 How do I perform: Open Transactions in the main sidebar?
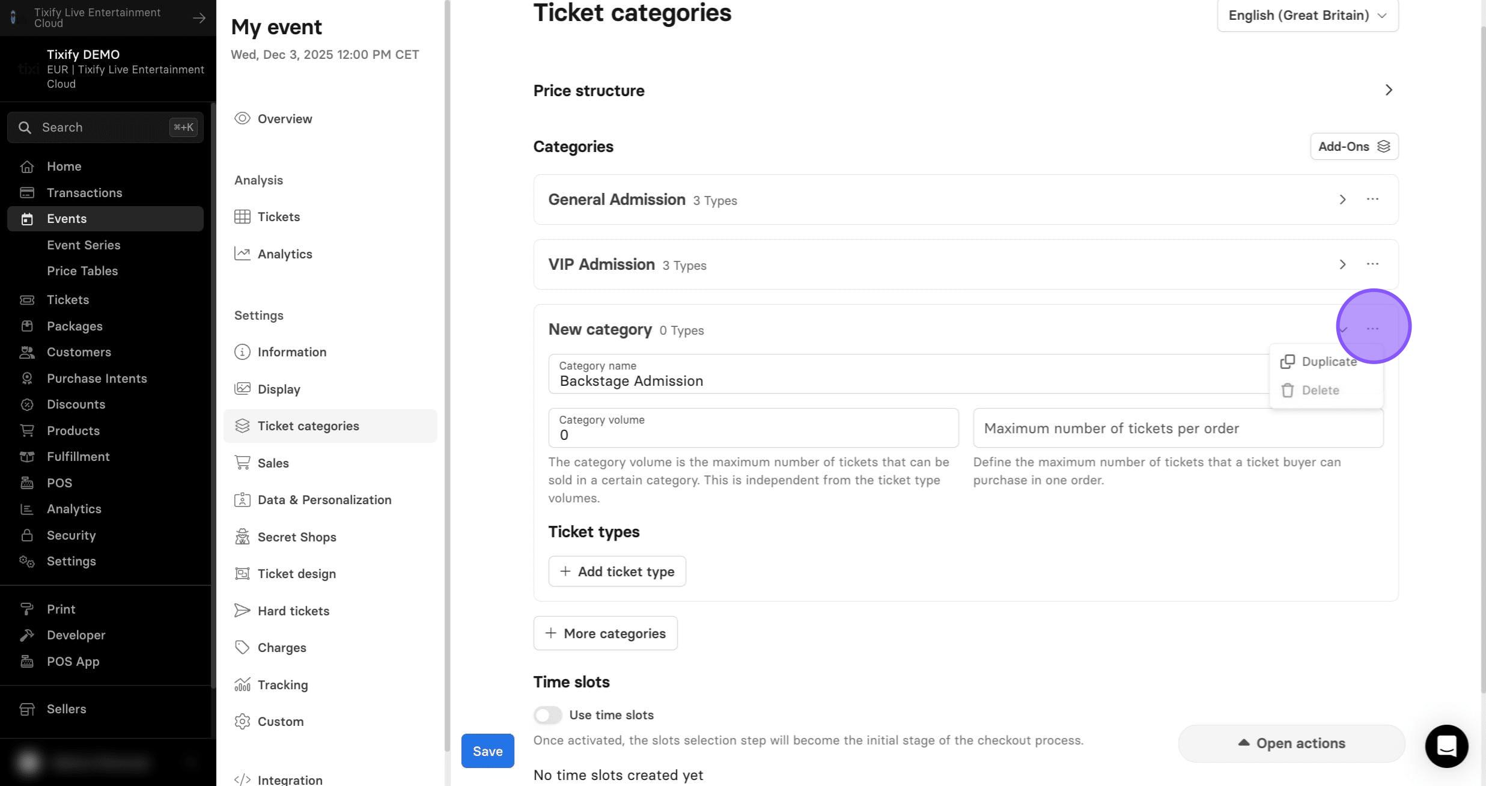[x=85, y=193]
